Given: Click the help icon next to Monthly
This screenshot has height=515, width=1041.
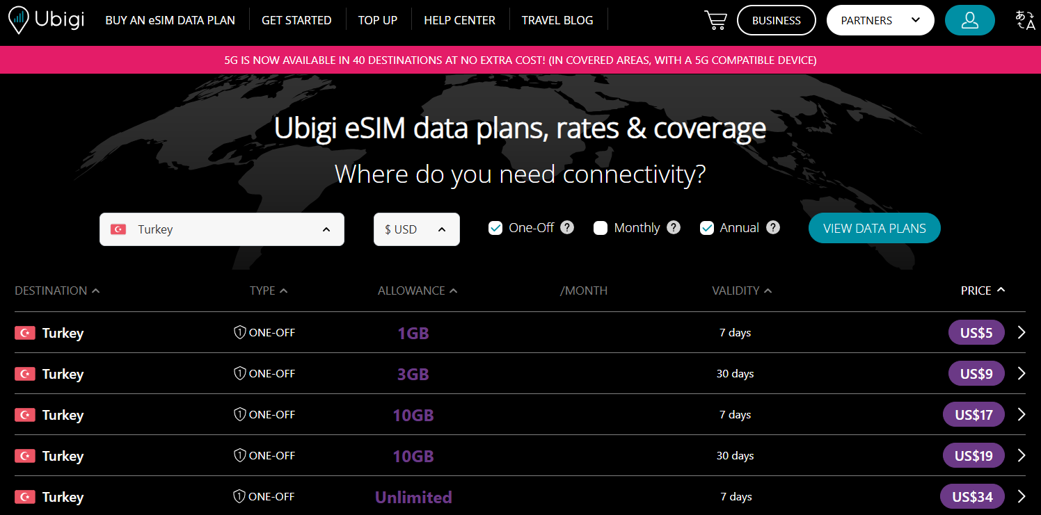Looking at the screenshot, I should [673, 227].
